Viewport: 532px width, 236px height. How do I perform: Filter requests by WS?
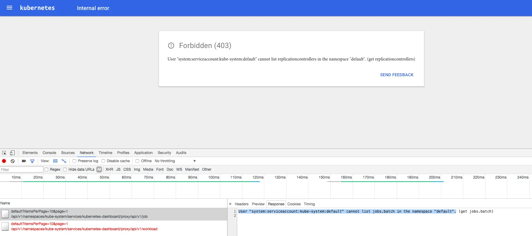tap(179, 169)
